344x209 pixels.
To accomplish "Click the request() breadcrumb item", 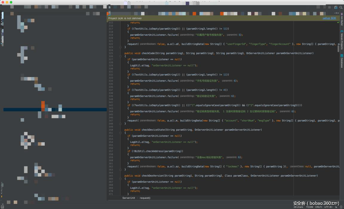I will (145, 198).
